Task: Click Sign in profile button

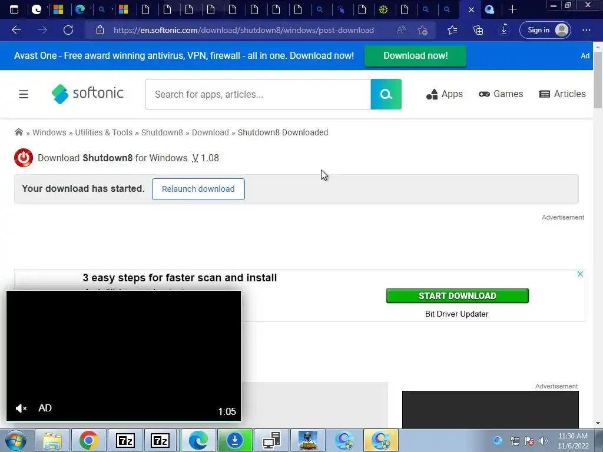Action: coord(545,30)
